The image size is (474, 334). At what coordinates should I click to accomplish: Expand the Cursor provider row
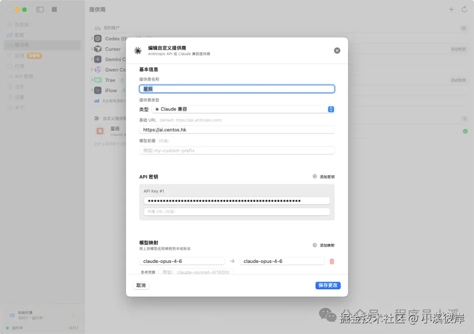pyautogui.click(x=92, y=49)
